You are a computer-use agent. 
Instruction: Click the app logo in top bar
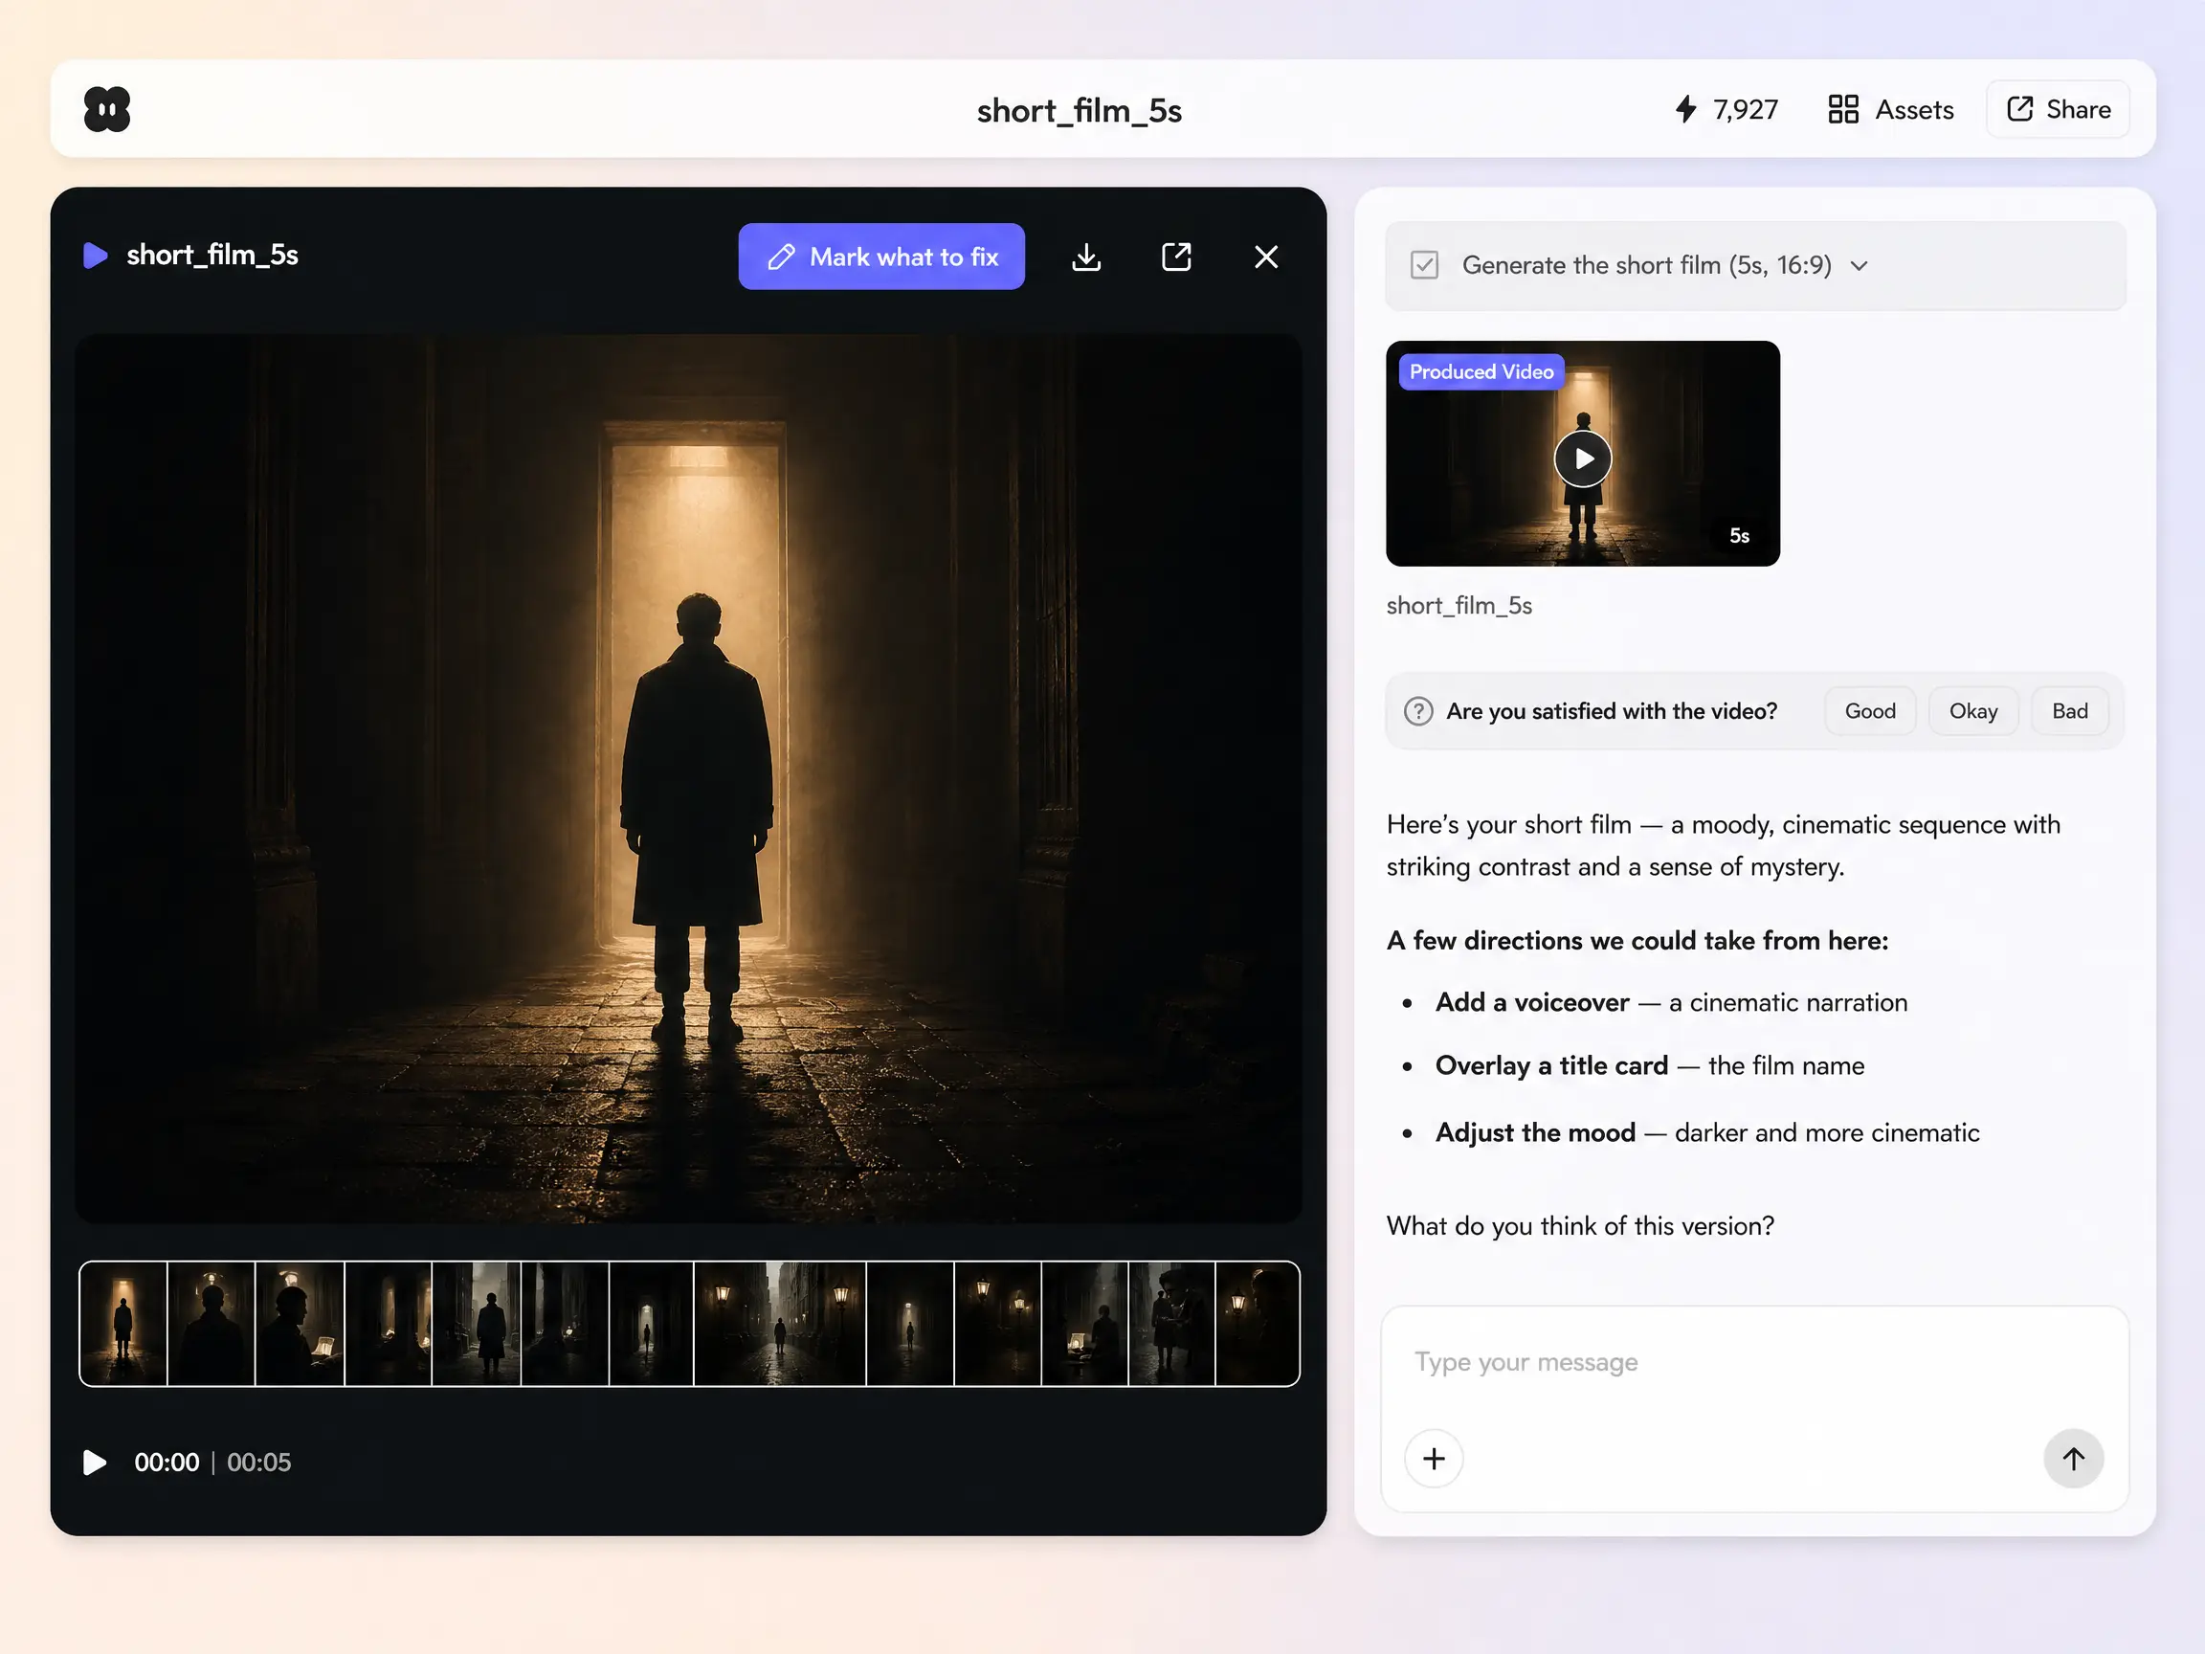pos(106,109)
